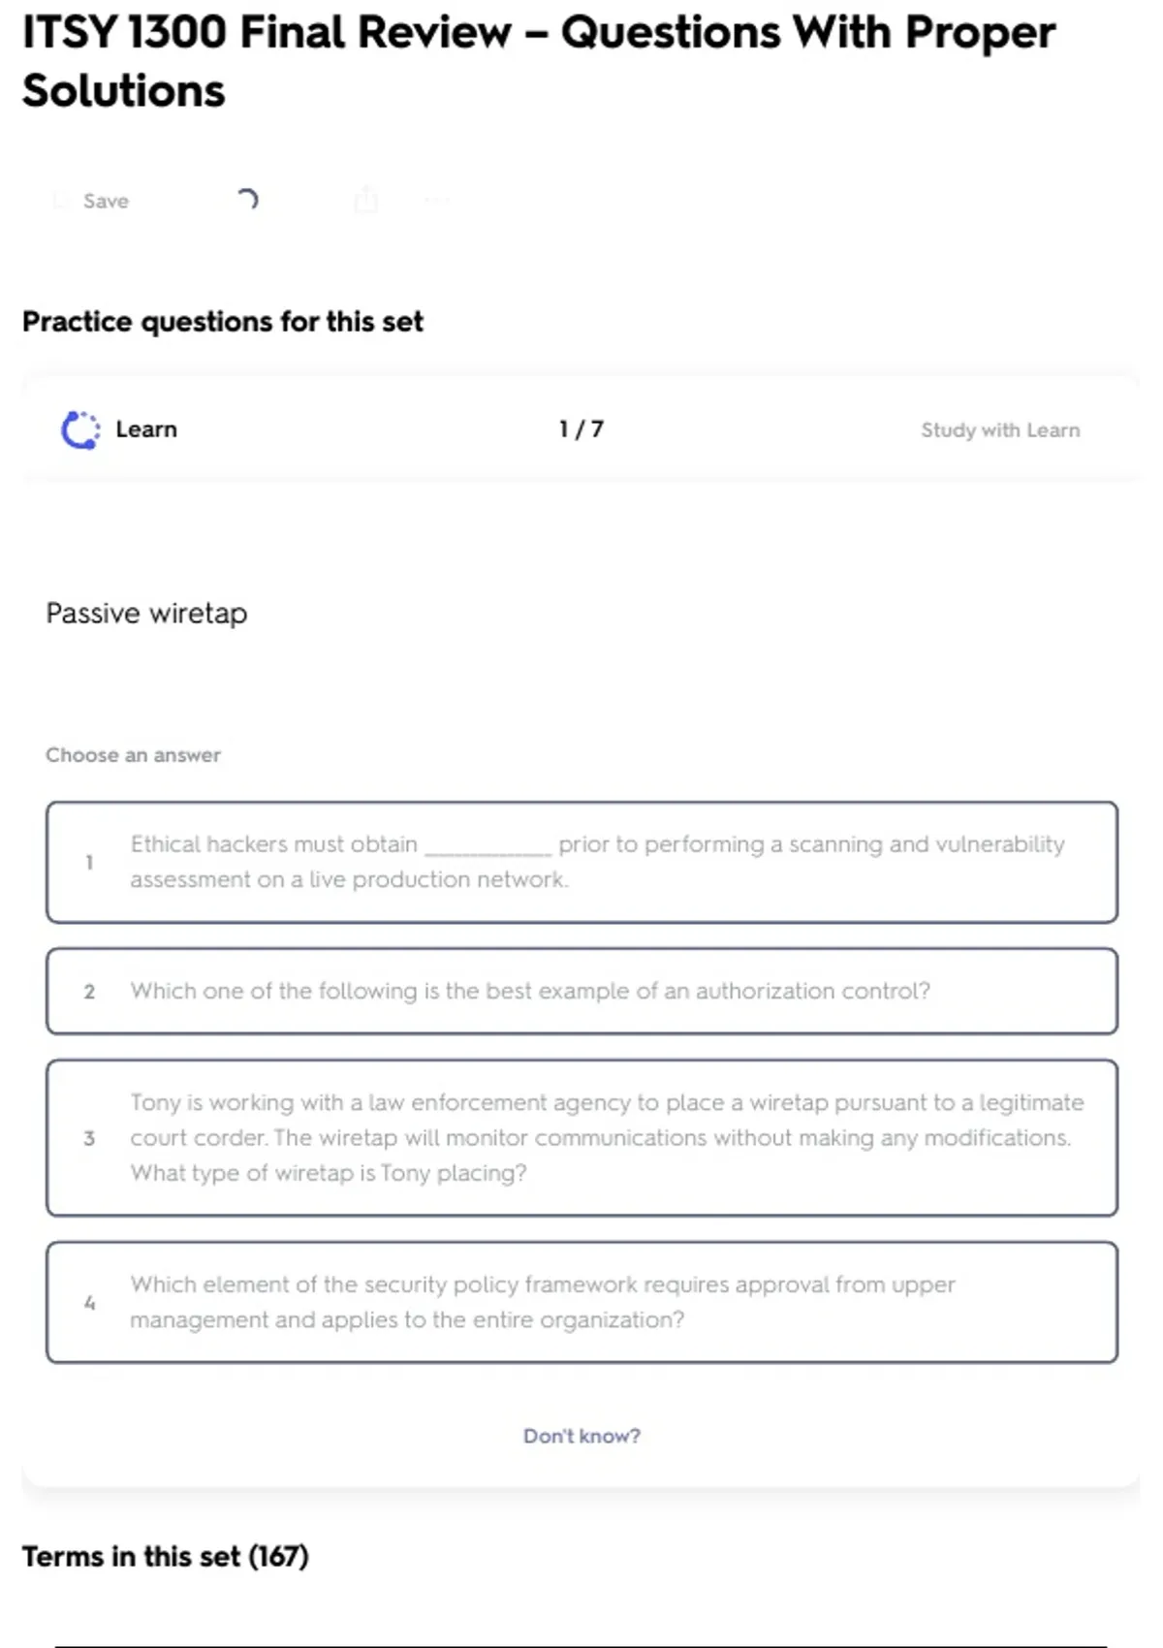Select answer 1 about ethical hackers
The image size is (1163, 1648).
(x=581, y=862)
